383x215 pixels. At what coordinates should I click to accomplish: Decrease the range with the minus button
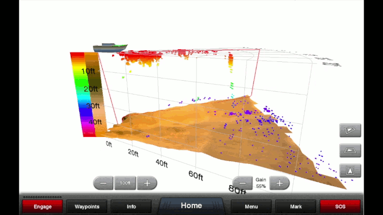[103, 183]
